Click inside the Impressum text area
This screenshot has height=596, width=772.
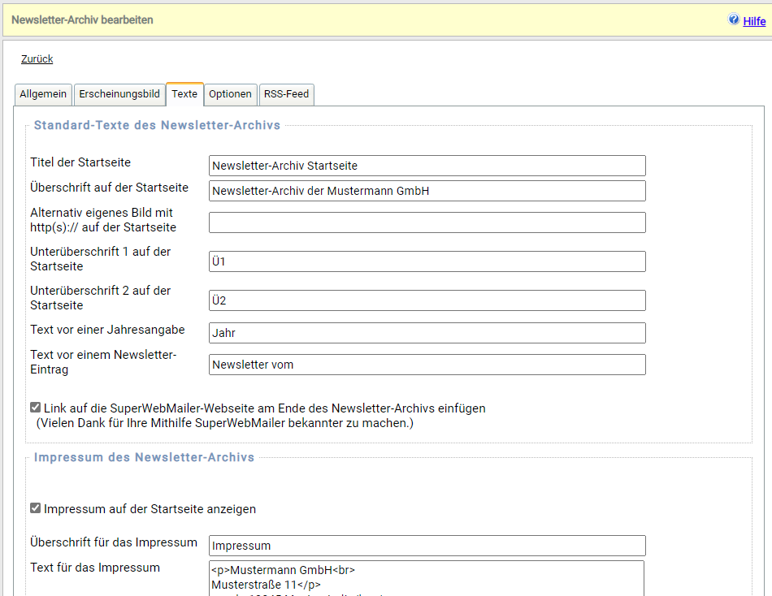click(427, 578)
